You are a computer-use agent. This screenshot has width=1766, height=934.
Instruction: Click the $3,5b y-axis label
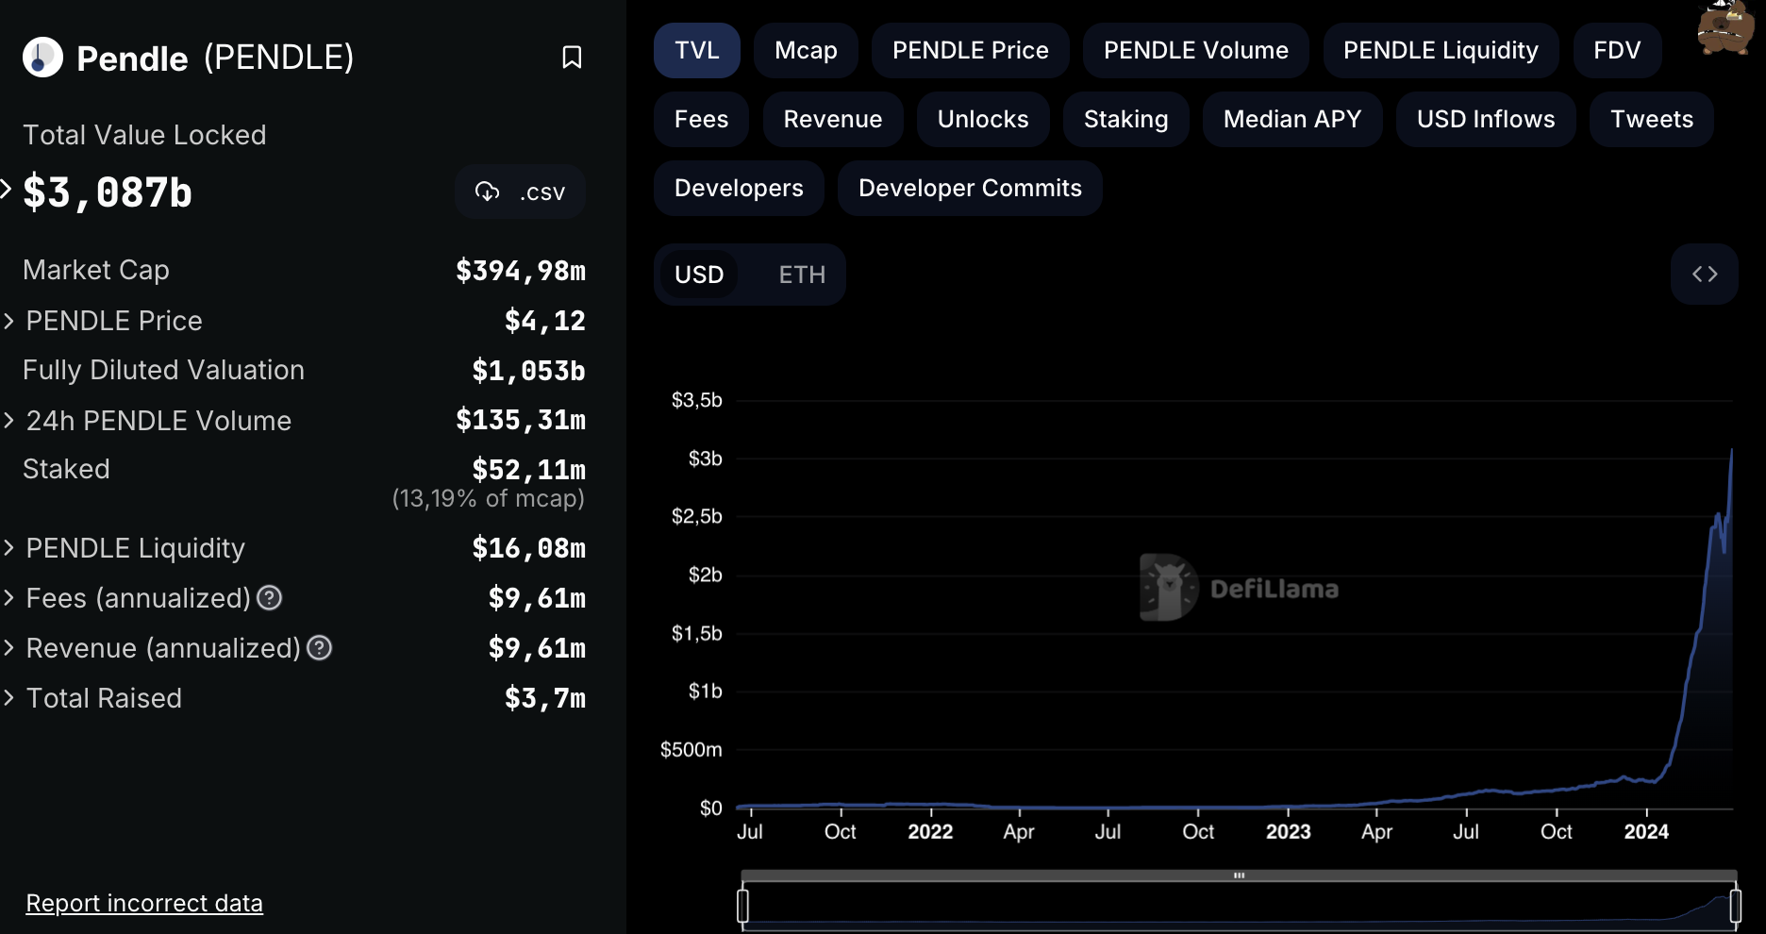click(697, 400)
